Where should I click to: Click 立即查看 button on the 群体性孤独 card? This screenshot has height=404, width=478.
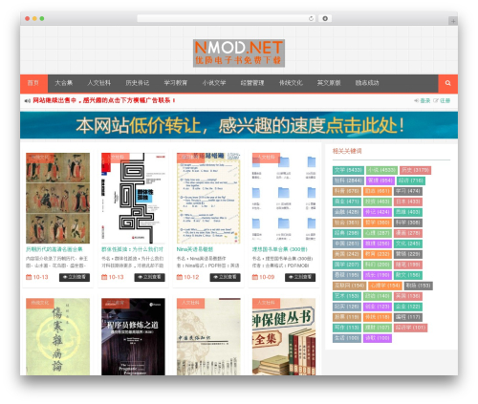(150, 277)
